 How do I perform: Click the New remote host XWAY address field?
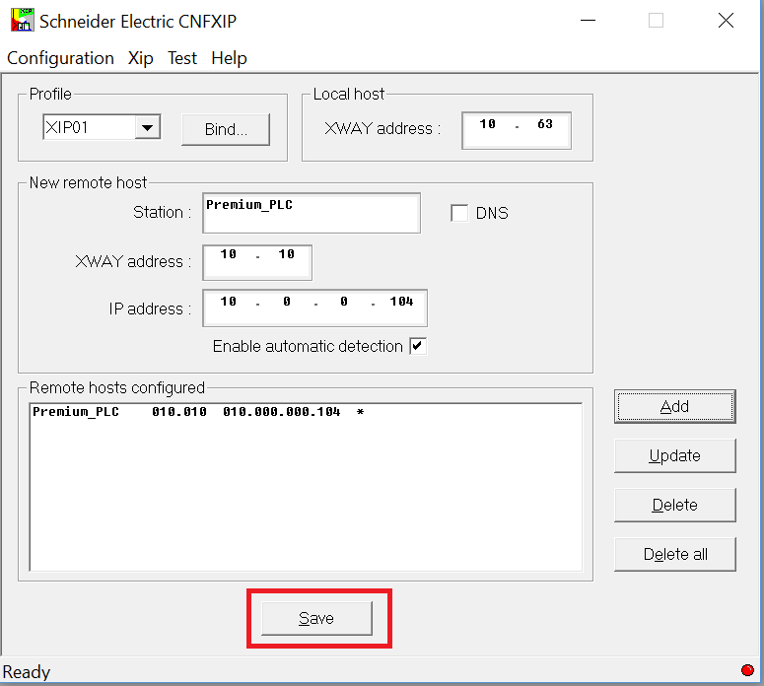click(x=257, y=262)
